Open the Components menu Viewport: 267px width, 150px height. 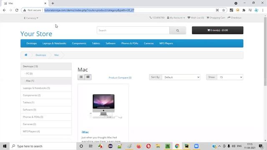(x=79, y=43)
